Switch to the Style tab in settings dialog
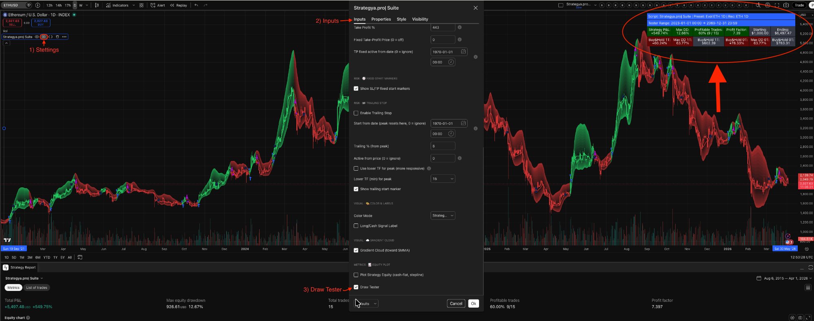Image resolution: width=814 pixels, height=321 pixels. (401, 19)
